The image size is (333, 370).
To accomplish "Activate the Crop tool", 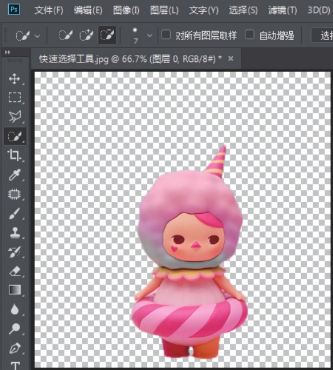I will click(14, 155).
